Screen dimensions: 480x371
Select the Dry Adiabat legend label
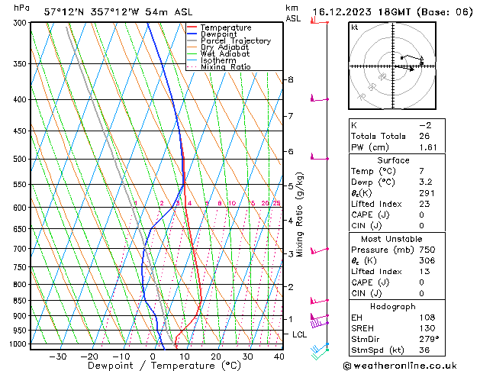point(224,47)
